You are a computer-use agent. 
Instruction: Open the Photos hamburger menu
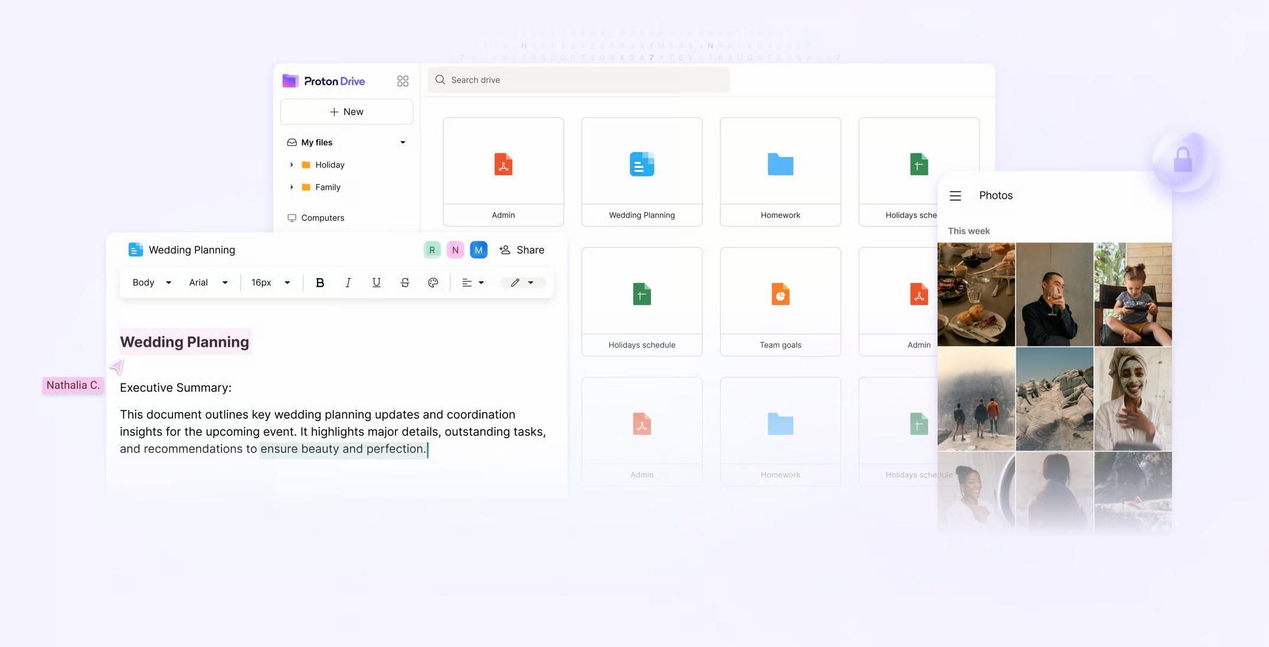coord(955,196)
